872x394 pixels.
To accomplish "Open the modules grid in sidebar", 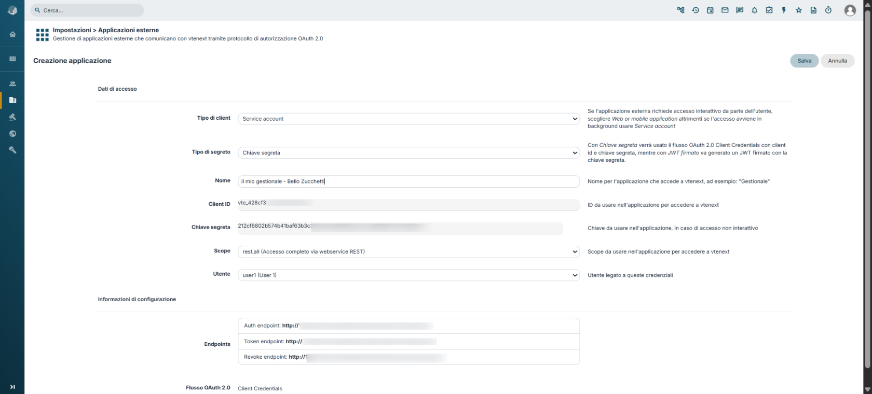I will pyautogui.click(x=12, y=59).
